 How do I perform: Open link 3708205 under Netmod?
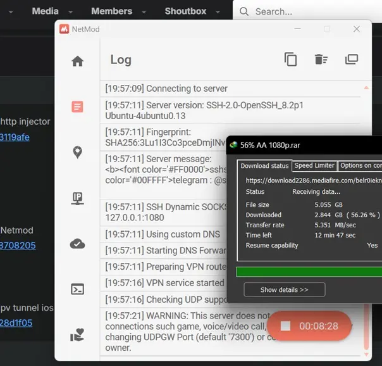[18, 245]
